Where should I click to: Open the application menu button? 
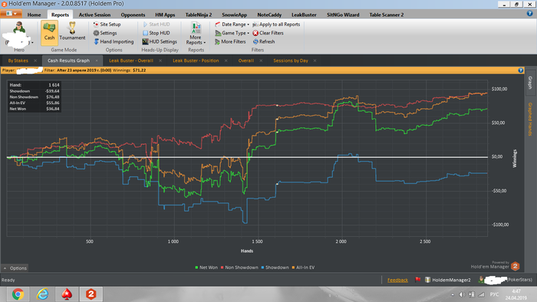12,14
